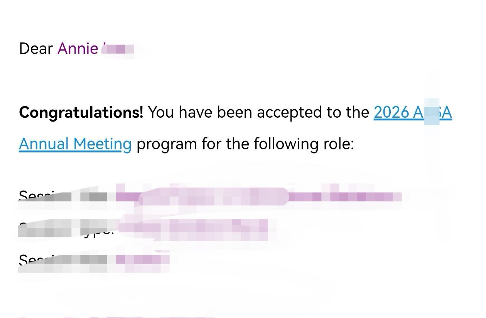Click the "Dear" greeting word

point(36,49)
